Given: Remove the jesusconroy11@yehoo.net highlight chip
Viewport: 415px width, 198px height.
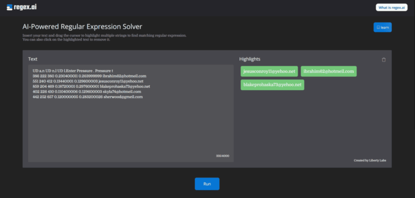Looking at the screenshot, I should 269,71.
